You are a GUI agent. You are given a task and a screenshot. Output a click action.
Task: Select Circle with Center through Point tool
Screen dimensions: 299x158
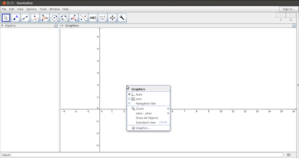coord(54,18)
